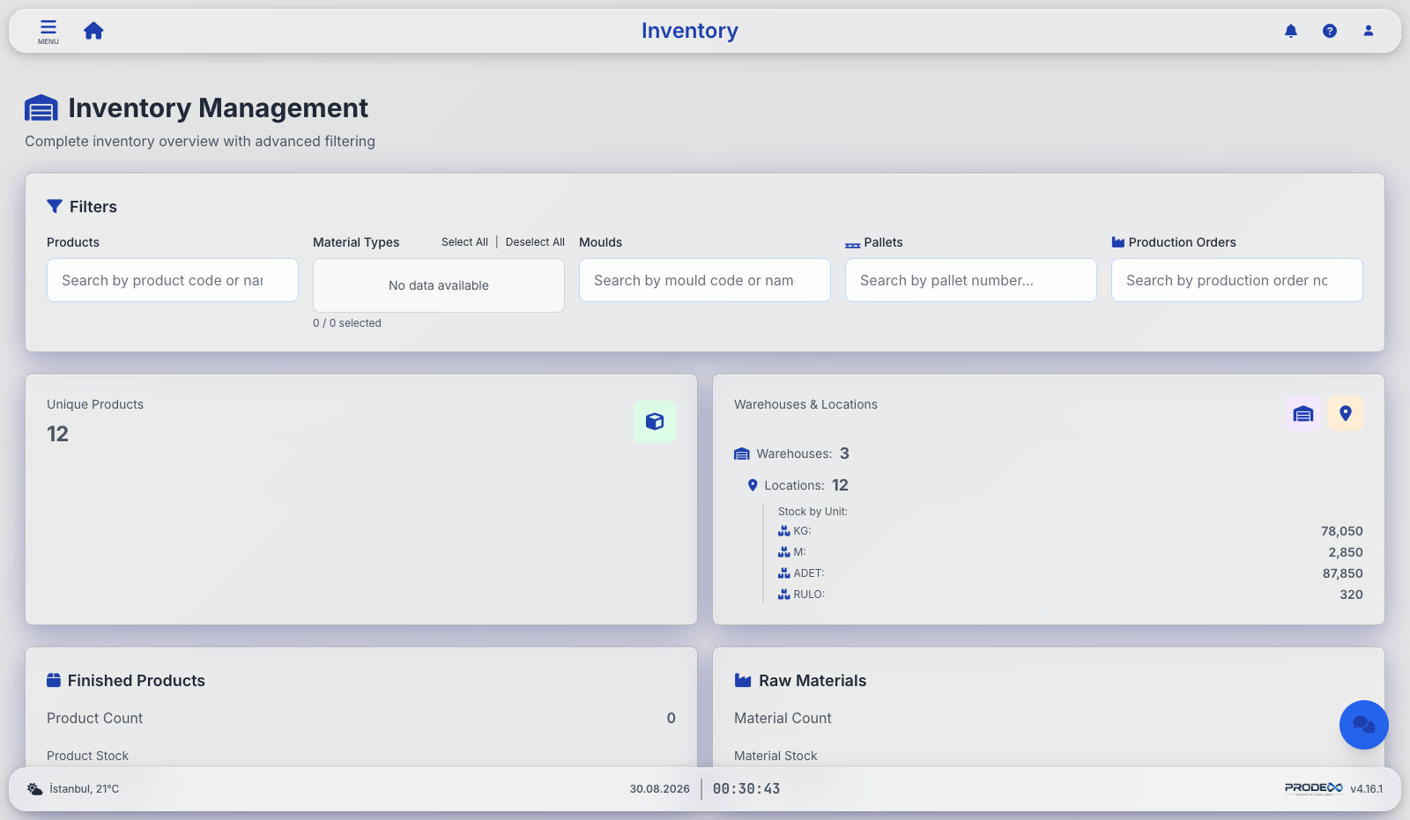1410x820 pixels.
Task: Click the Raw Materials factory icon
Action: 743,680
